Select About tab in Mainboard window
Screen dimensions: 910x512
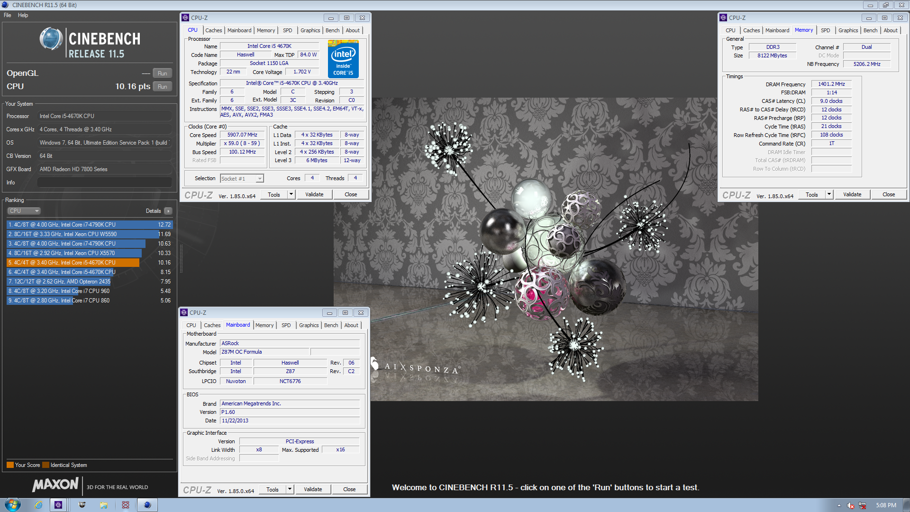pyautogui.click(x=351, y=325)
